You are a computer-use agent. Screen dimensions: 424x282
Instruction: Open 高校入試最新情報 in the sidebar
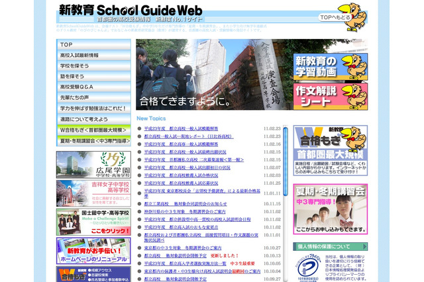tap(93, 56)
